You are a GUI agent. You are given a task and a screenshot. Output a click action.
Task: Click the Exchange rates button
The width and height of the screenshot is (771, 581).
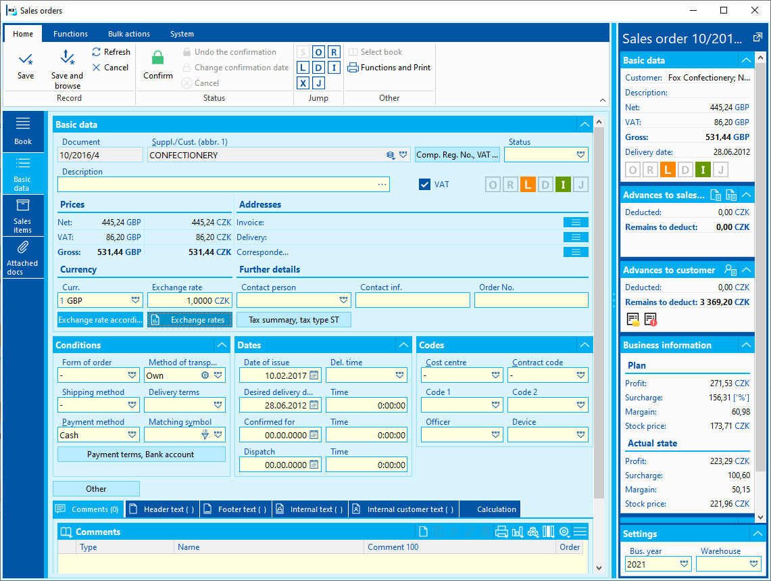point(191,320)
